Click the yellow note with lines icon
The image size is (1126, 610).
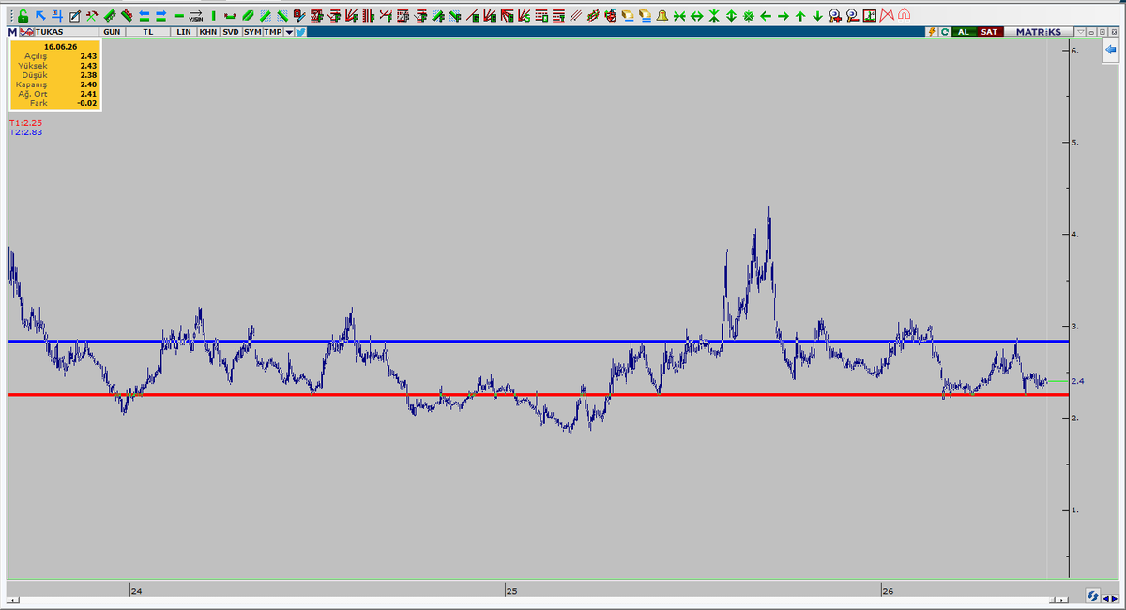645,16
